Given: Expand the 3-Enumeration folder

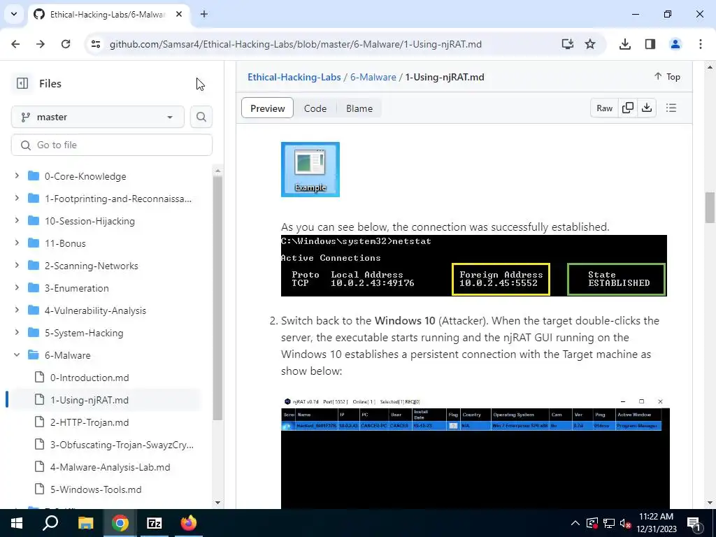Looking at the screenshot, I should click(17, 287).
